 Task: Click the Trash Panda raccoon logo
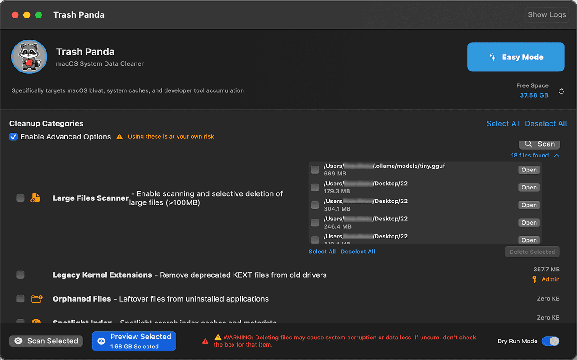[29, 57]
